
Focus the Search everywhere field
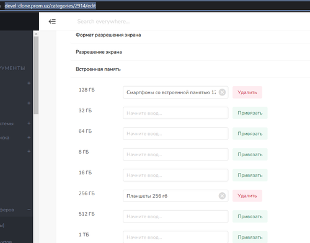104,22
